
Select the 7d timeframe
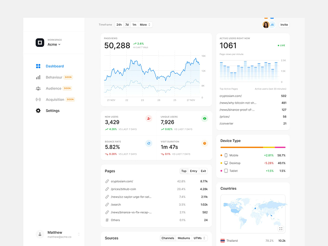[127, 25]
